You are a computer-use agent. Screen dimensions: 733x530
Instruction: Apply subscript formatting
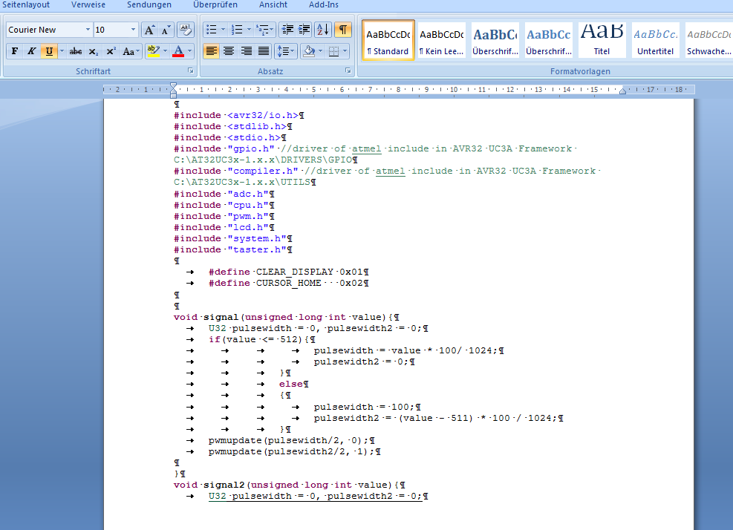point(94,51)
